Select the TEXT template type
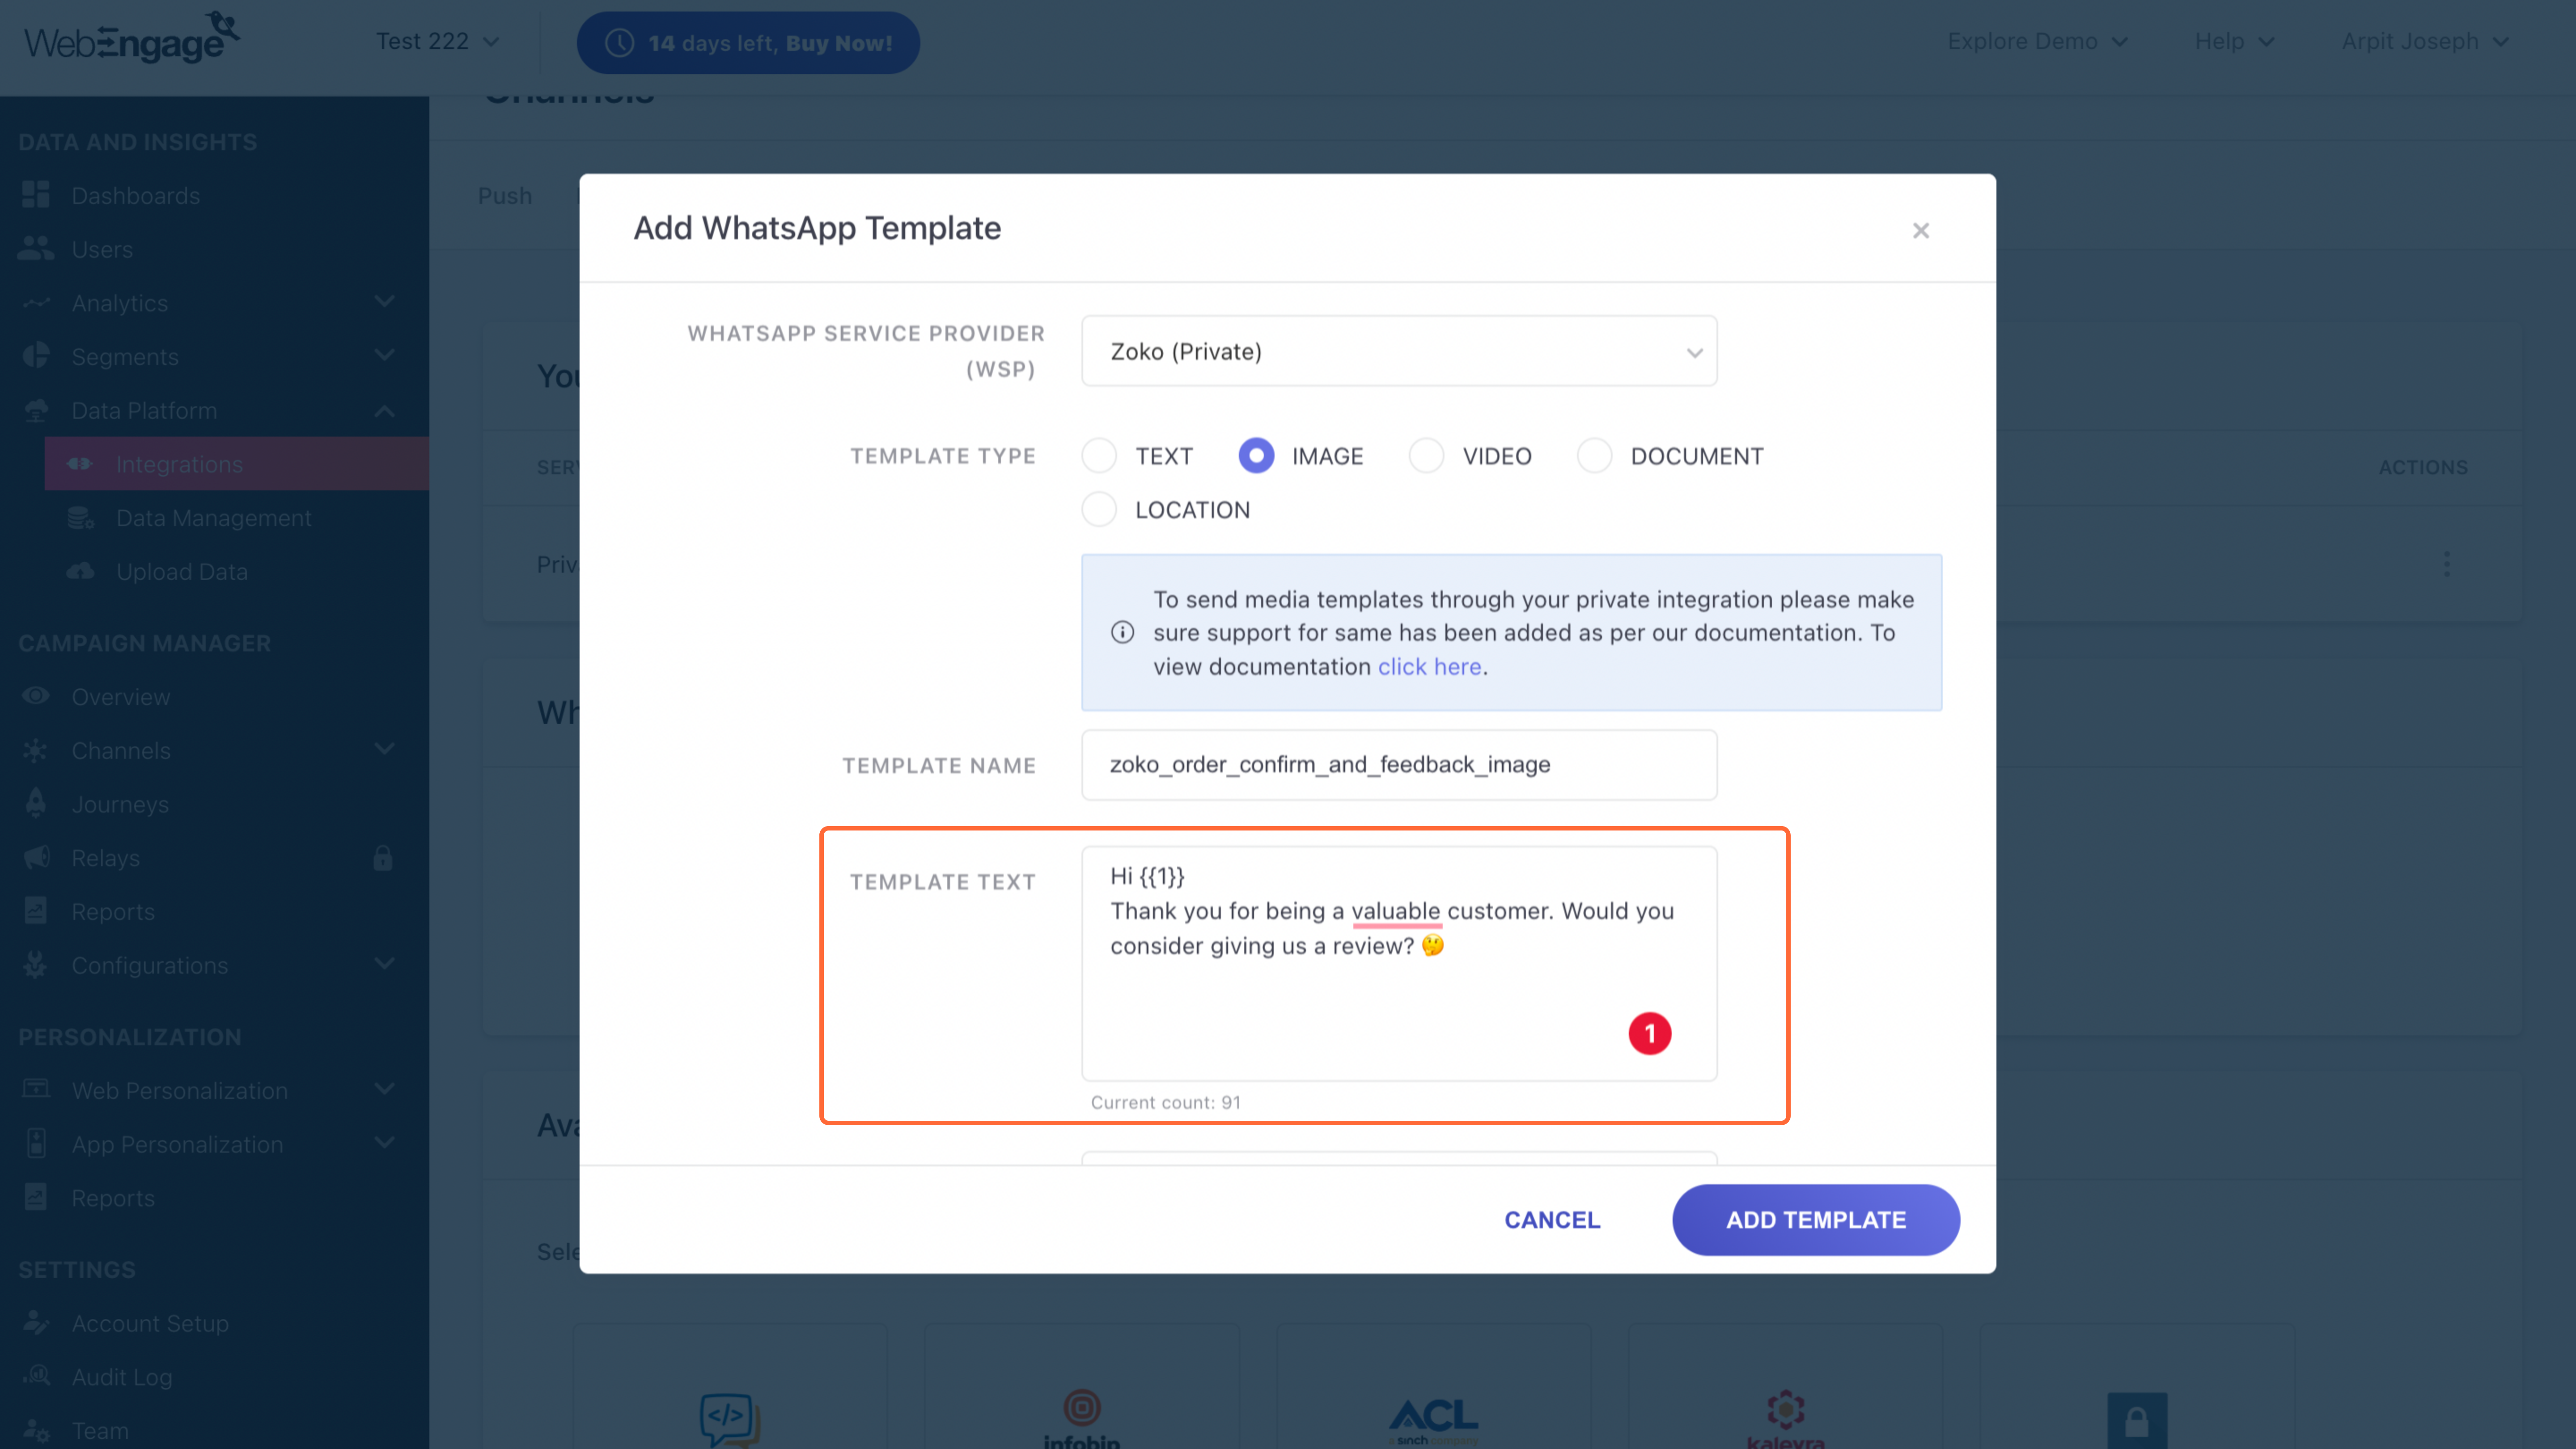This screenshot has height=1449, width=2576. click(1099, 456)
